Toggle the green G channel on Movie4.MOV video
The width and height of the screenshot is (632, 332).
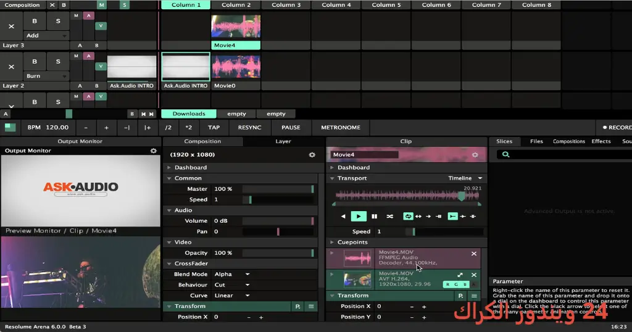[x=456, y=284]
